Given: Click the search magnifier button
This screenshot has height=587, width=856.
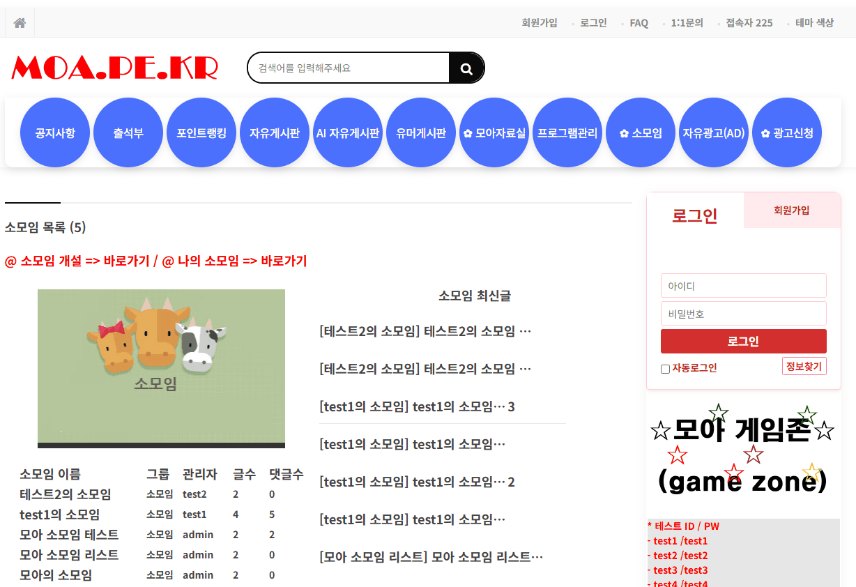Looking at the screenshot, I should click(x=466, y=68).
